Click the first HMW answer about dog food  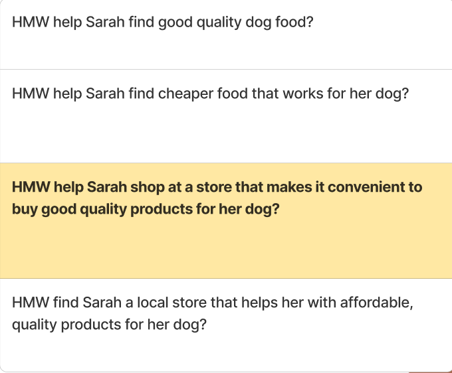[x=226, y=35]
